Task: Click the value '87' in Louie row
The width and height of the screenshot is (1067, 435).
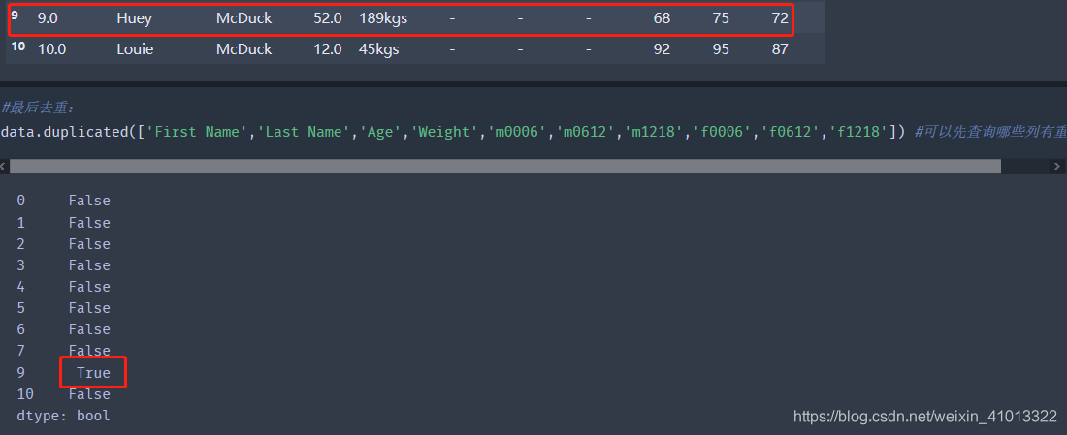Action: click(780, 49)
